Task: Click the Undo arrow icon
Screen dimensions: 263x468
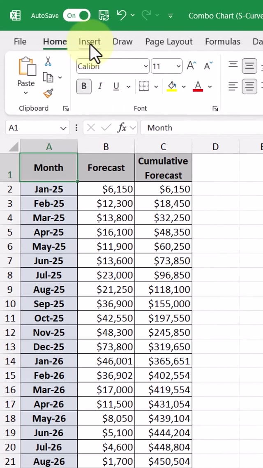Action: pos(121,16)
